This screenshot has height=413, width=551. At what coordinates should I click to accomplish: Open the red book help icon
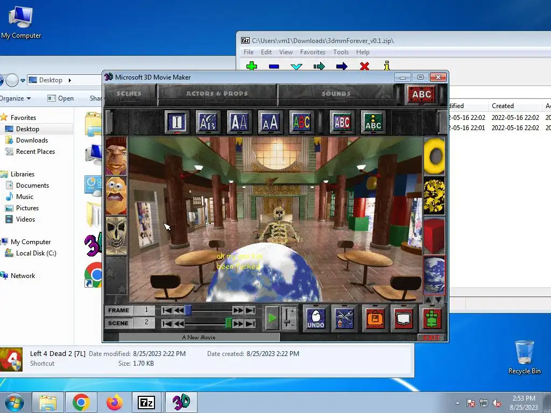point(404,318)
